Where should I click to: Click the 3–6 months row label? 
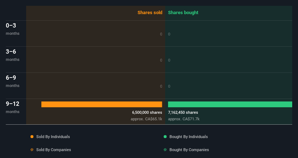point(13,55)
